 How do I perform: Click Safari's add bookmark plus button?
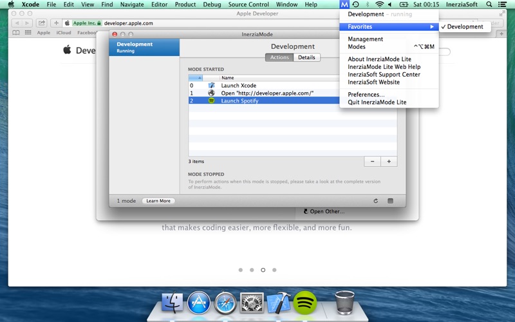tap(56, 23)
